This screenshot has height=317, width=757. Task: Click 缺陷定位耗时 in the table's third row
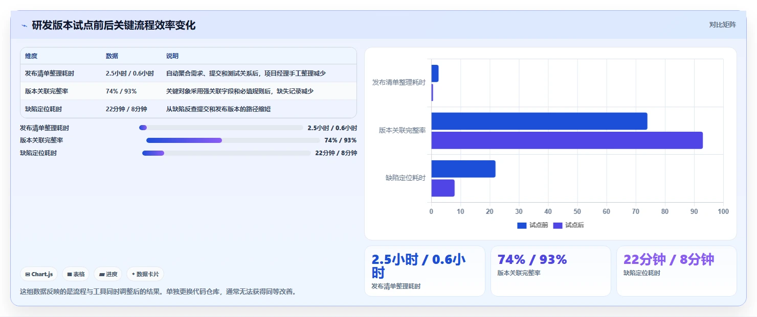click(x=43, y=109)
